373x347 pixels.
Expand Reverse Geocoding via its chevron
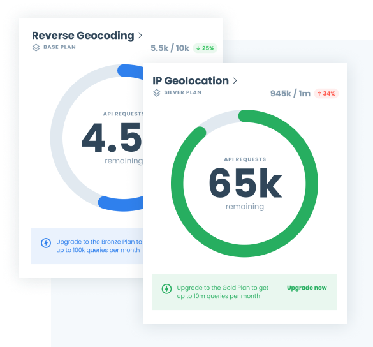[140, 36]
